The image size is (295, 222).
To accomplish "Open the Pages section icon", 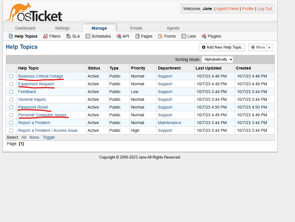I will point(137,36).
